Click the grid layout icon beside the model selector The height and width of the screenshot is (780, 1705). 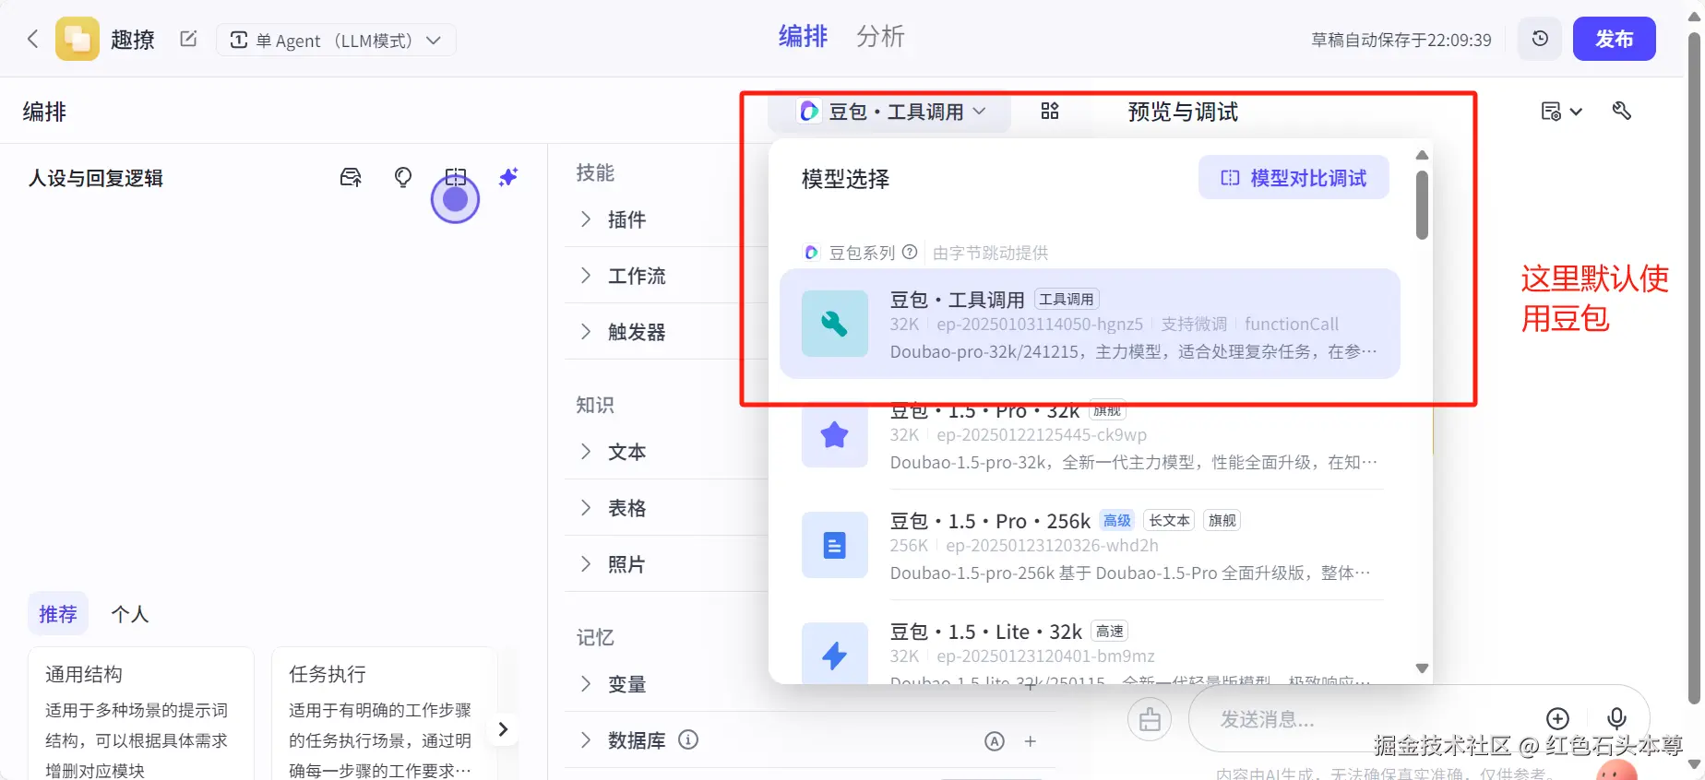click(x=1050, y=112)
